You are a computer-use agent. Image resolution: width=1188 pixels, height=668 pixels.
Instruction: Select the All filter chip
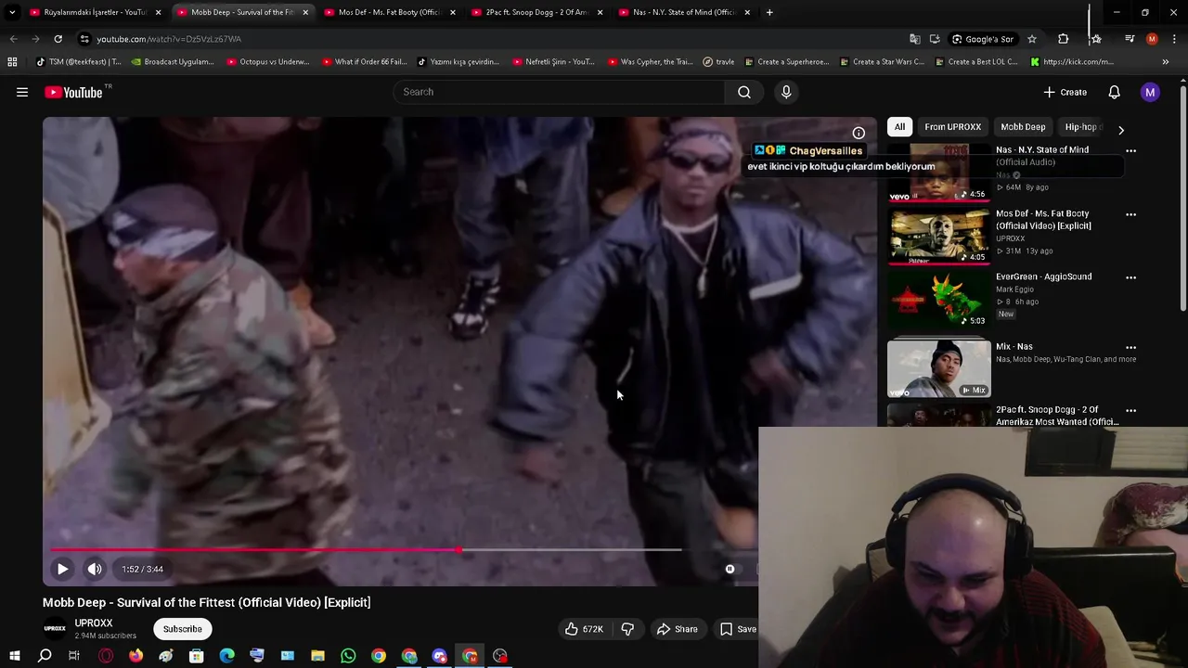click(x=899, y=127)
